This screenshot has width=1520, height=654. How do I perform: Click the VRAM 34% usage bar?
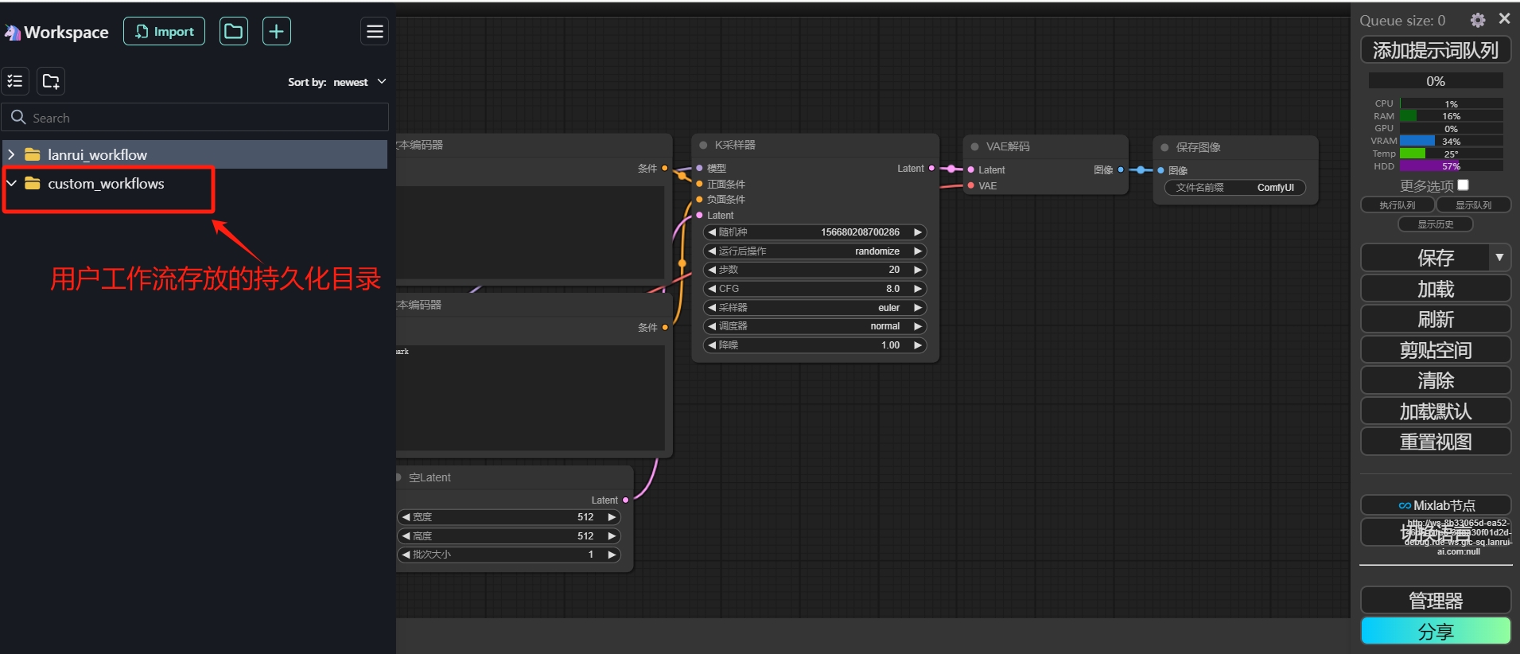[1452, 141]
